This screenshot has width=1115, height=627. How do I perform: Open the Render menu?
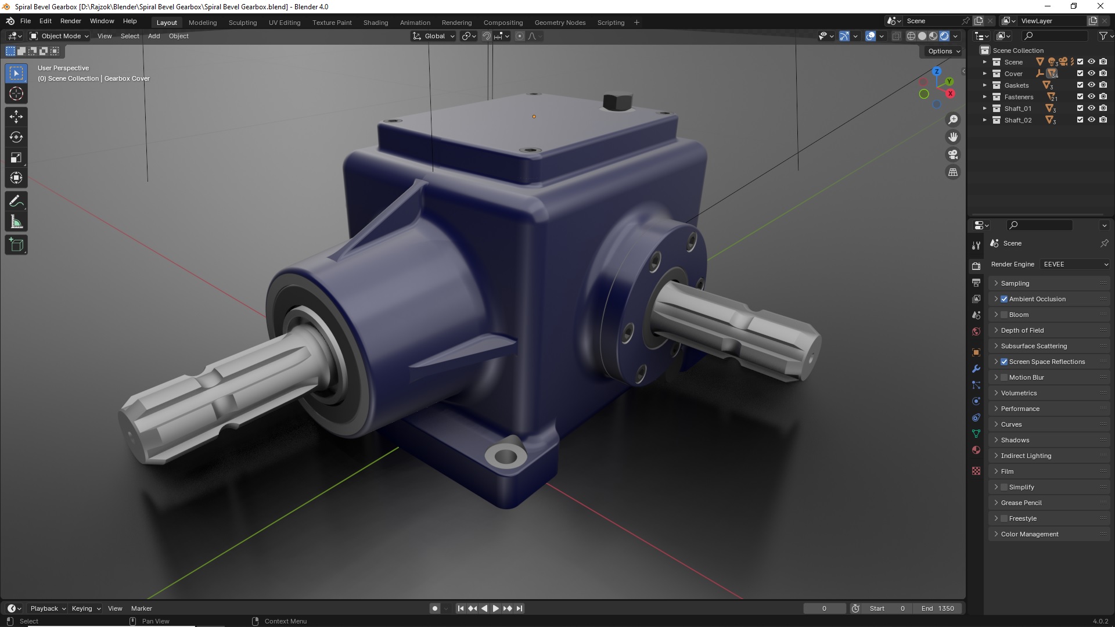70,21
